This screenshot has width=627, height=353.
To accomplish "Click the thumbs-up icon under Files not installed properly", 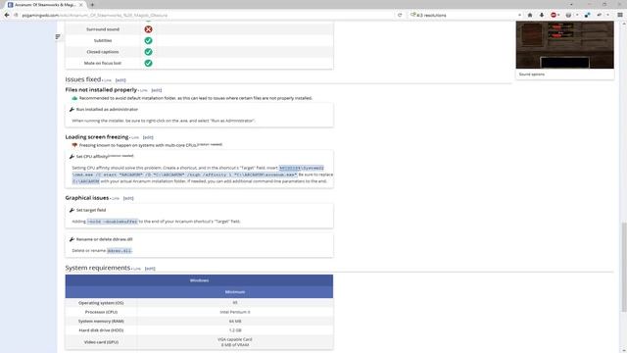I will 74,98.
